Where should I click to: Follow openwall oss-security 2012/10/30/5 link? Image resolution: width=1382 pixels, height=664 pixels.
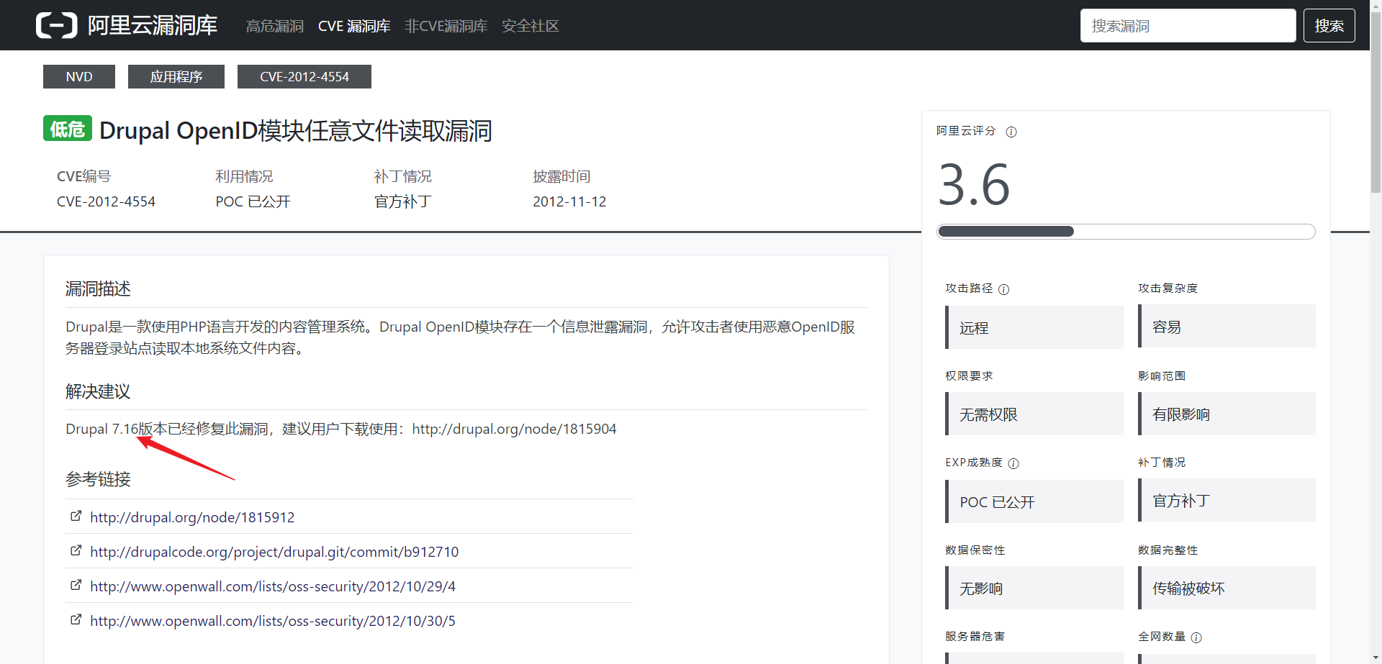(273, 621)
